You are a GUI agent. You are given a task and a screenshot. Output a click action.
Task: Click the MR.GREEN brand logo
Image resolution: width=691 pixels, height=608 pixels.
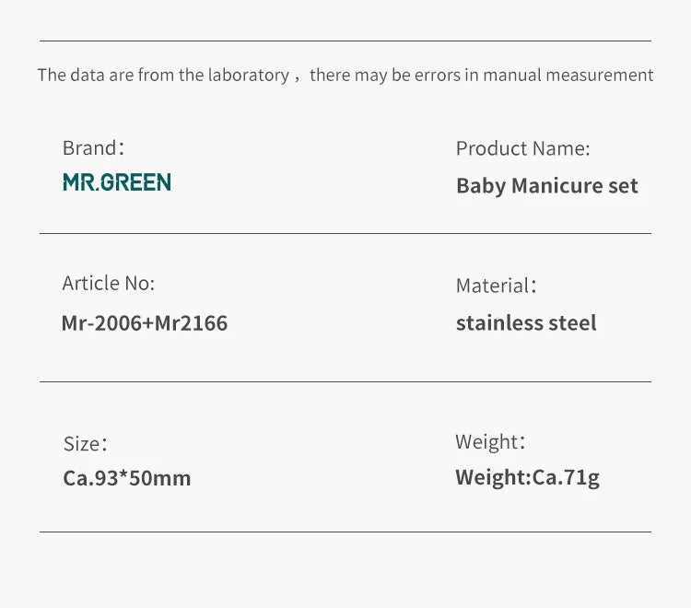[117, 182]
